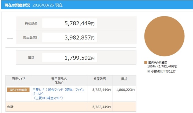Click the fund row 資産残高 5,782,449円 cell
The image size is (193, 113).
[x=101, y=90]
